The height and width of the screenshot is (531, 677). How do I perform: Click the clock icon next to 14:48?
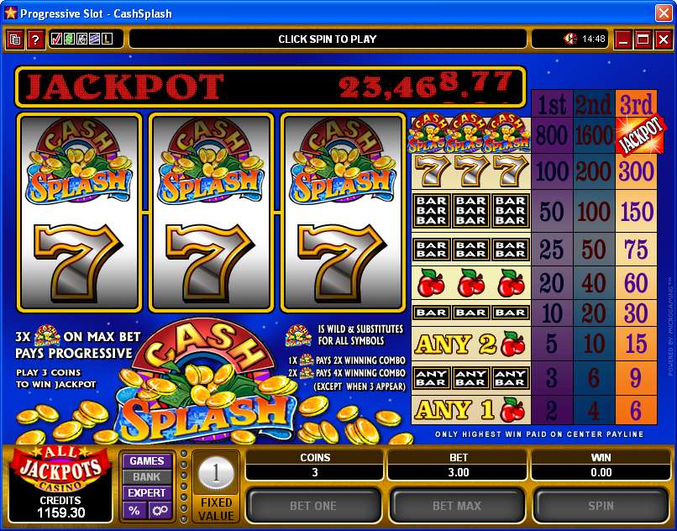point(570,39)
